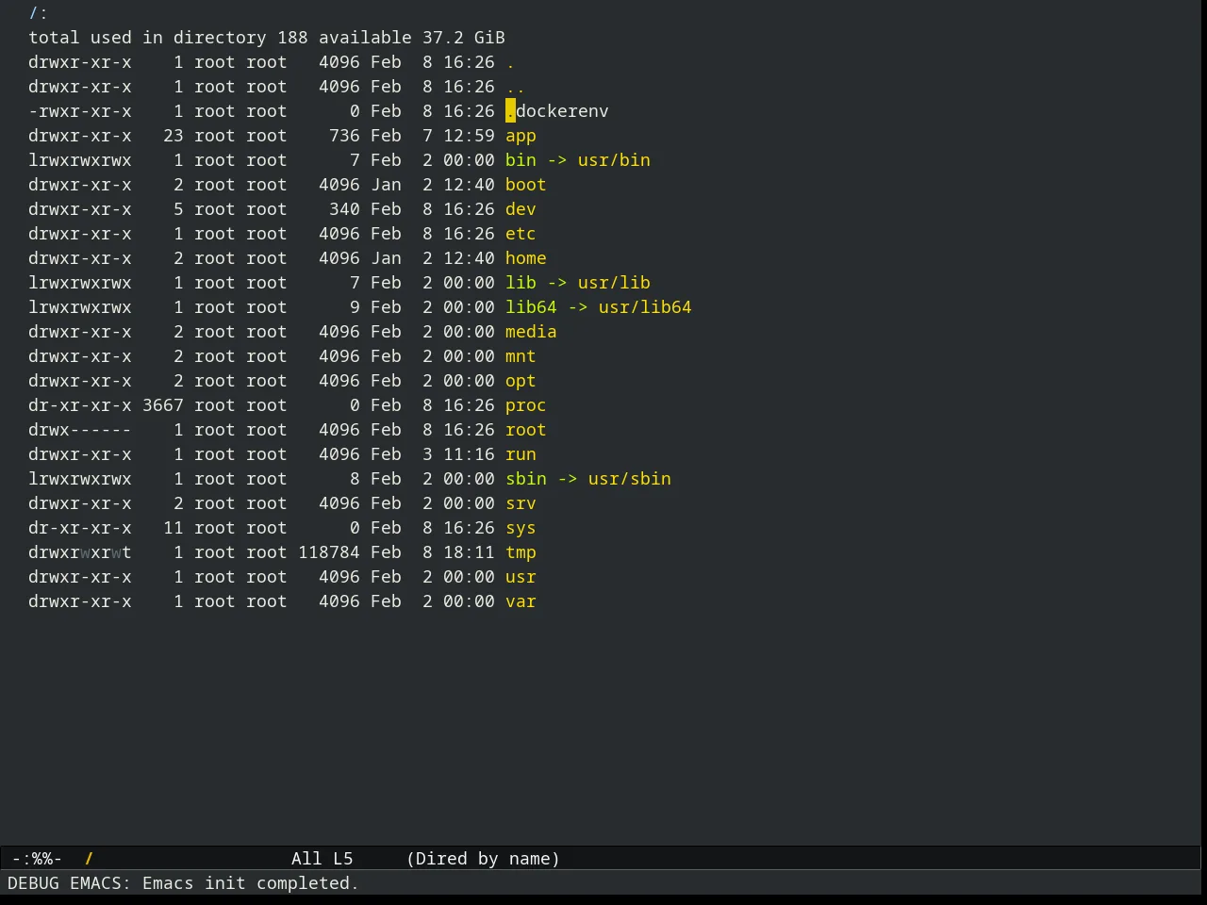The image size is (1207, 905).
Task: Open the root directory entry
Action: point(526,430)
